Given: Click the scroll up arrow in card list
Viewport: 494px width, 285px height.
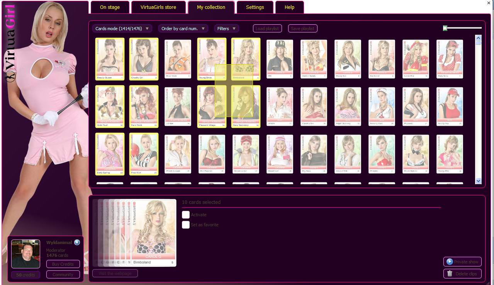Looking at the screenshot, I should pyautogui.click(x=479, y=38).
